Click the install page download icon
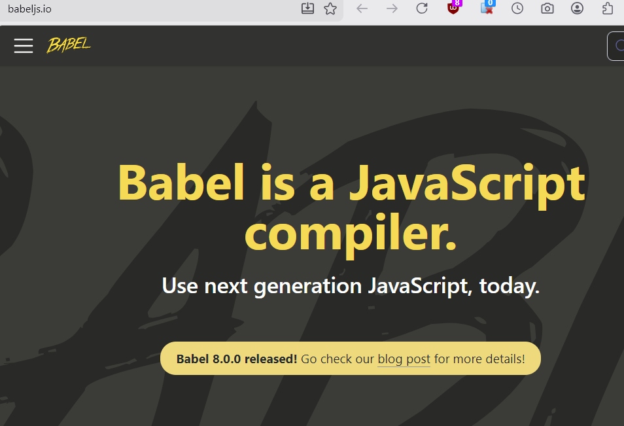The height and width of the screenshot is (426, 624). pyautogui.click(x=307, y=9)
